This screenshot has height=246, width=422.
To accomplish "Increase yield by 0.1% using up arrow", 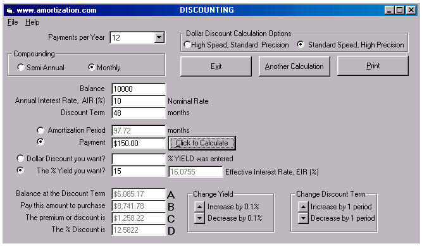I will pos(199,207).
